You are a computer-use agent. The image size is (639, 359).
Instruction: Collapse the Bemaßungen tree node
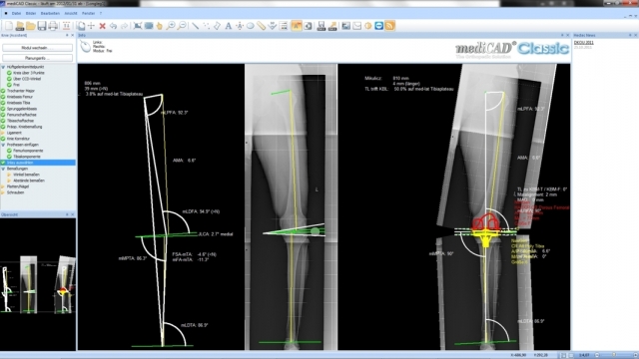pos(3,169)
